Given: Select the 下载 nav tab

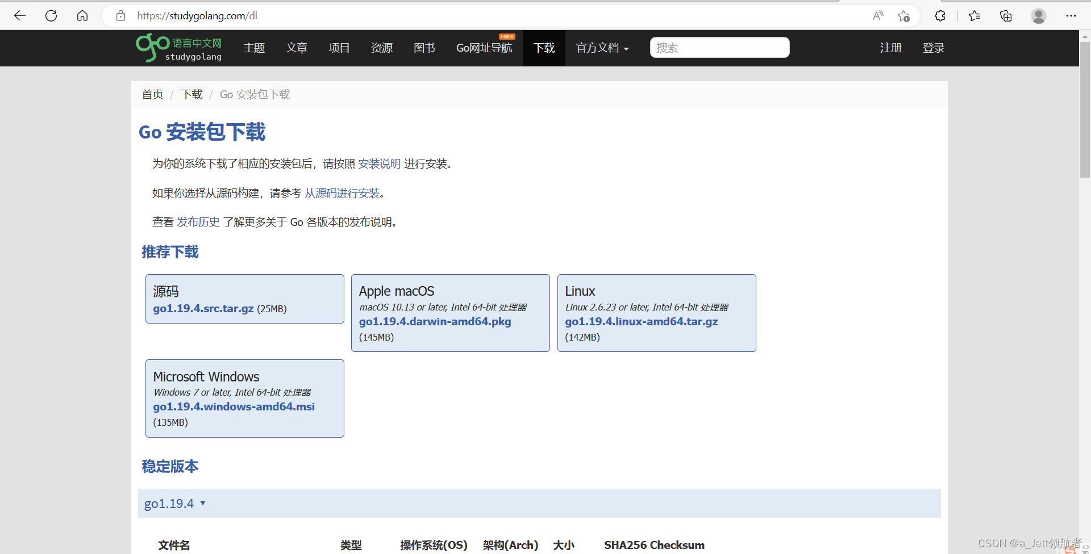Looking at the screenshot, I should (x=544, y=48).
